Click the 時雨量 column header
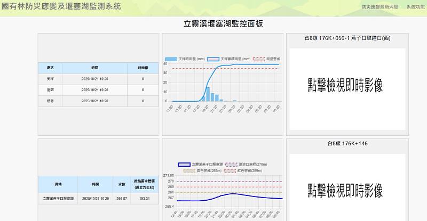 (143, 68)
